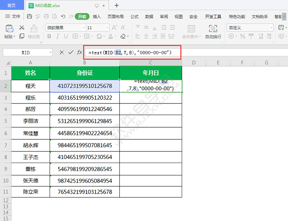The image size is (288, 221).
Task: Click the 文件 (File) menu button
Action: coord(12,17)
